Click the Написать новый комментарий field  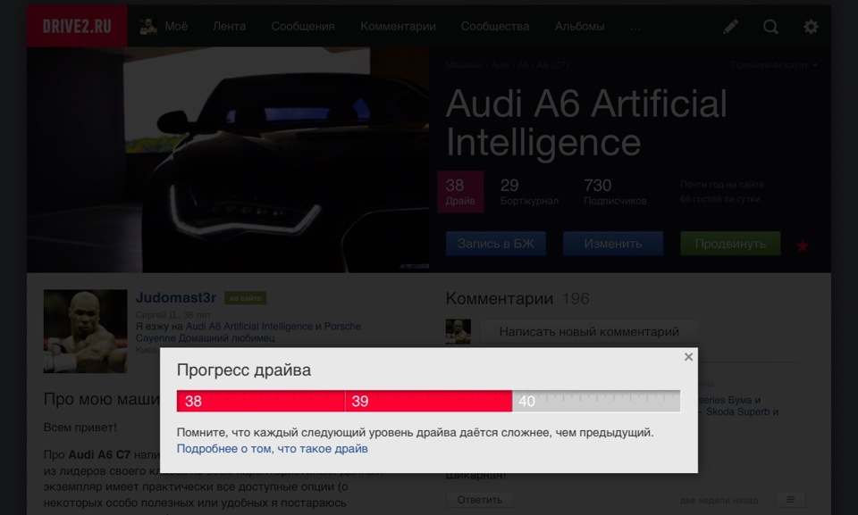click(589, 331)
